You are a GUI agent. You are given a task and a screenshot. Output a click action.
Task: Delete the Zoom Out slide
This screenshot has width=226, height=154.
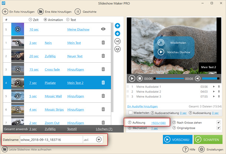[103, 122]
